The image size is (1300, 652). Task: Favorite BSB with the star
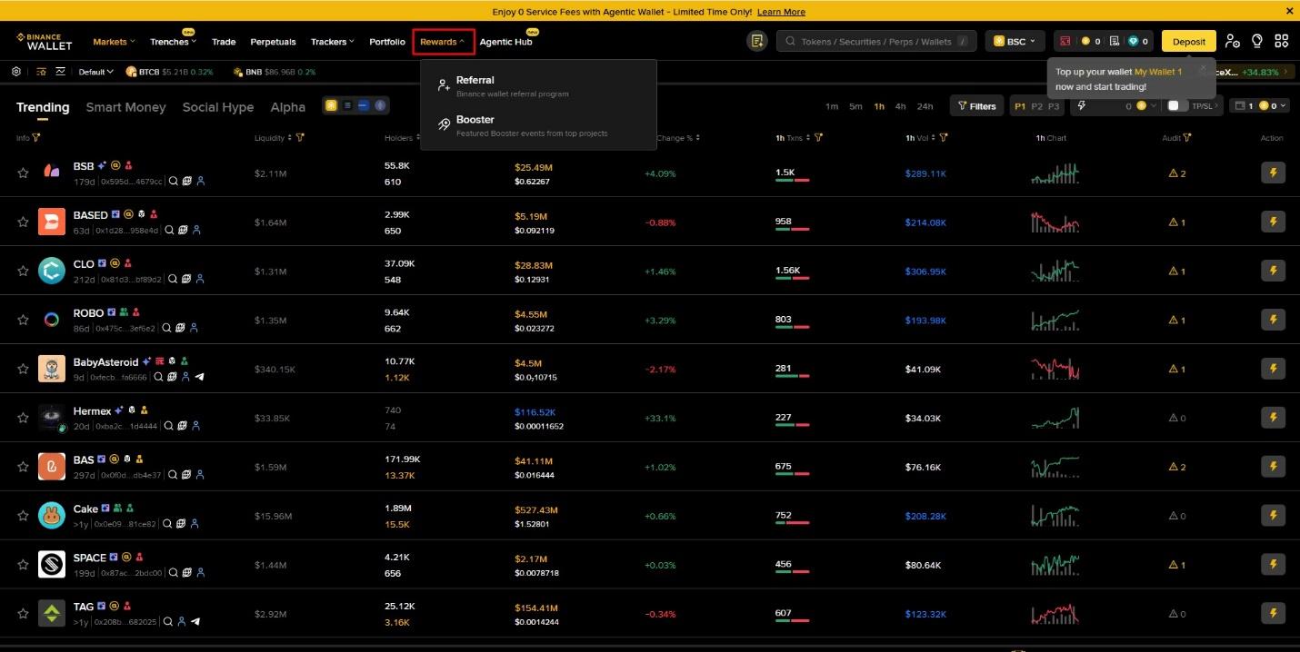[x=23, y=173]
